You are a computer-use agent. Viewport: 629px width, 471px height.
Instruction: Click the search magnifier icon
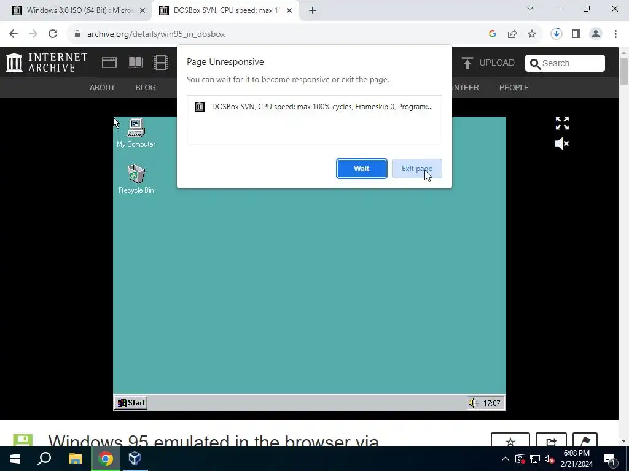(535, 64)
